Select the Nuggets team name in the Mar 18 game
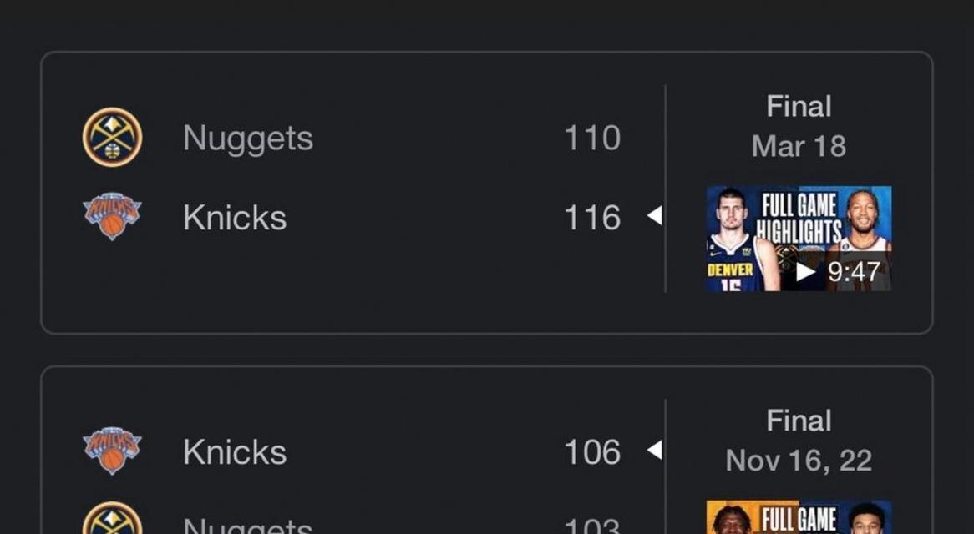 [x=248, y=139]
